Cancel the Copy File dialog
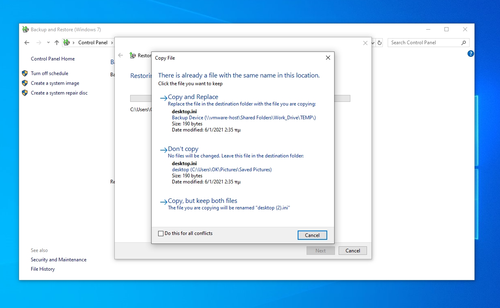The width and height of the screenshot is (500, 308). click(x=312, y=235)
